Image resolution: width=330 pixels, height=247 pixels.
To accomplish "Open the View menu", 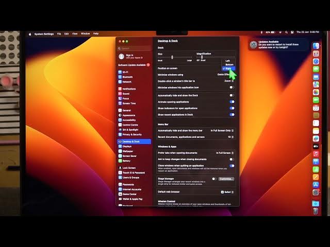I will point(75,33).
